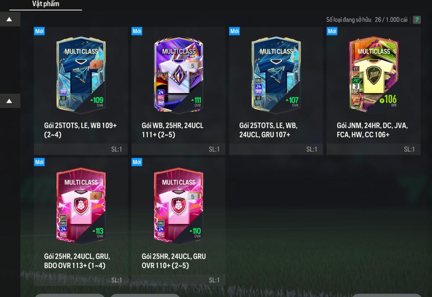Viewport: 432px width, 297px height.
Task: Collapse section with the lower arrow button
Action: point(9,101)
